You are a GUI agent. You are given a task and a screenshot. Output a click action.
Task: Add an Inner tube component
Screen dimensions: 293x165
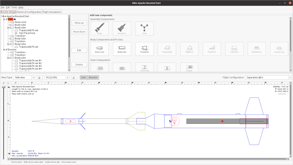click(x=99, y=67)
